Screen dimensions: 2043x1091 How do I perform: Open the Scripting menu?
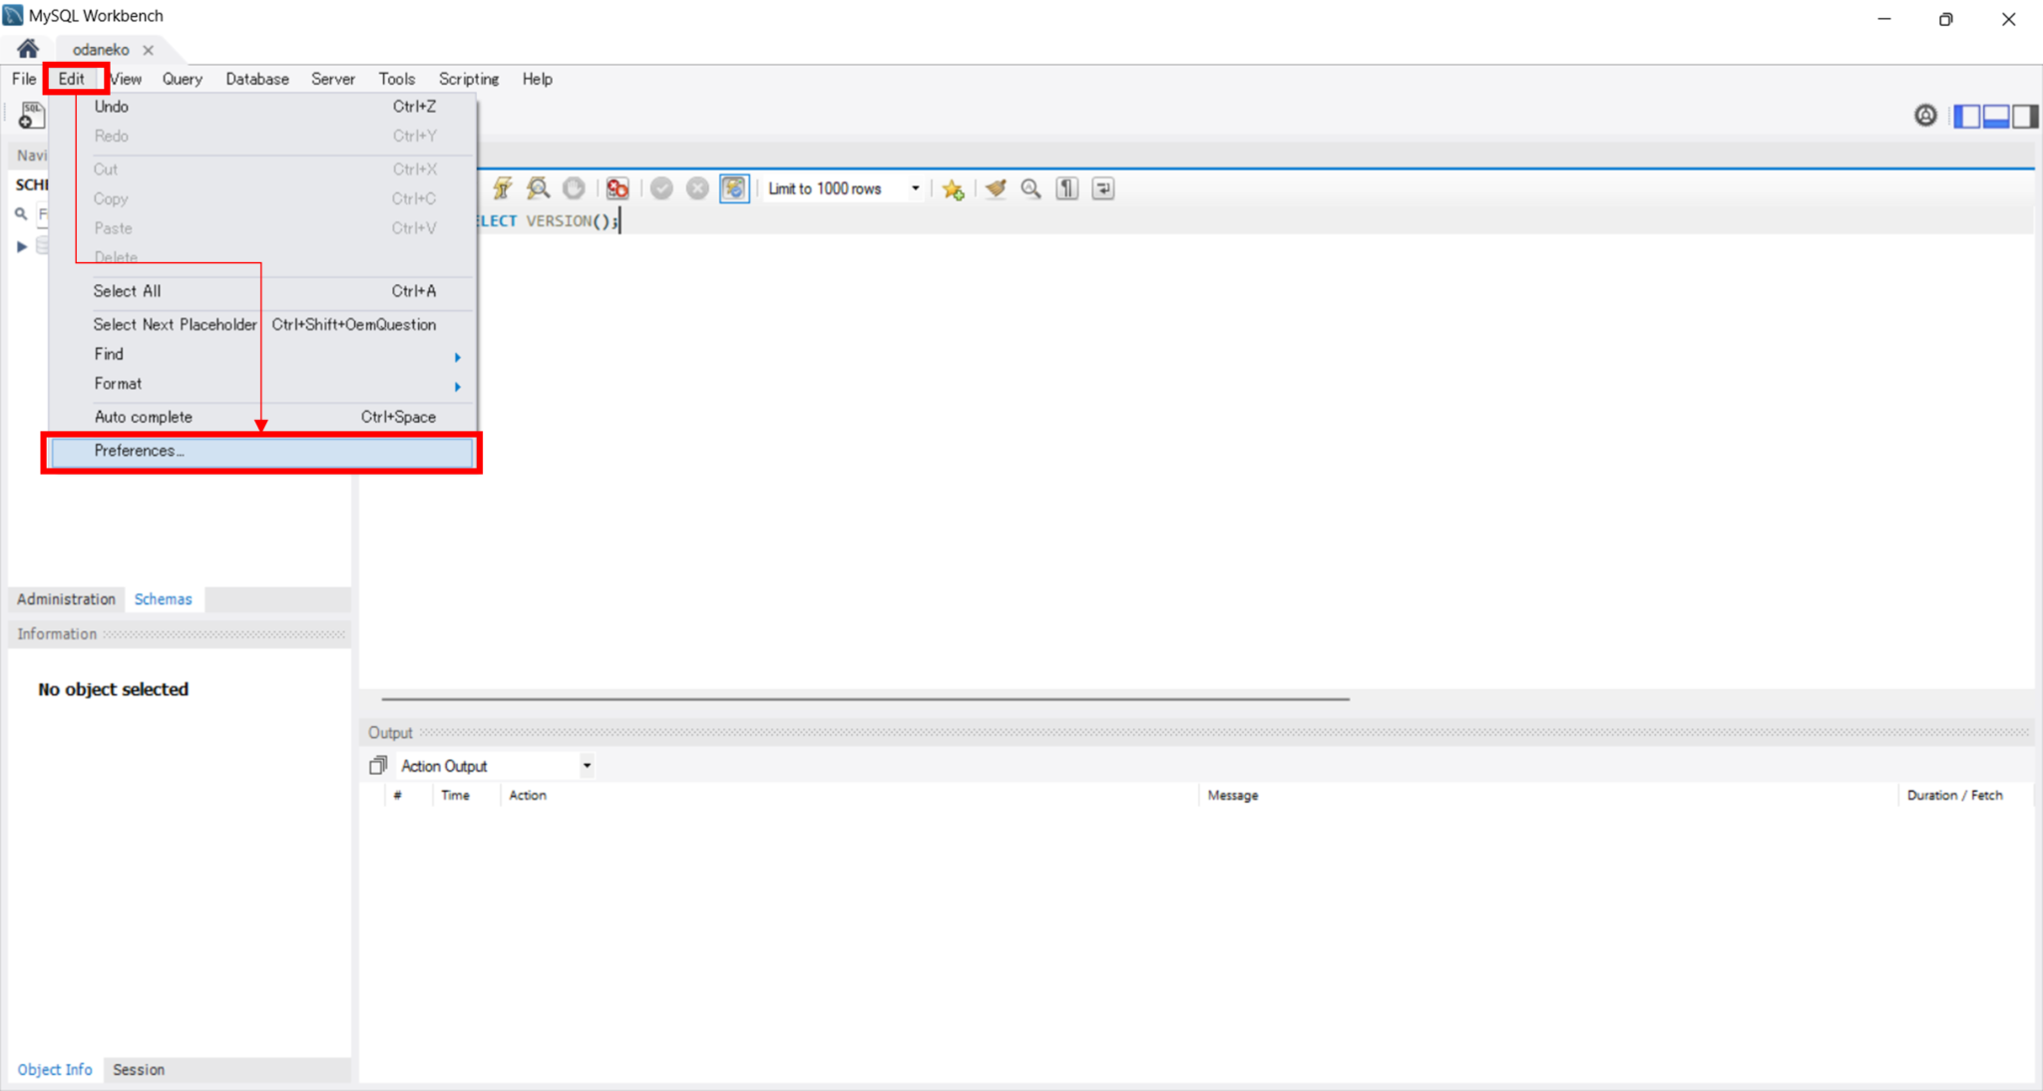tap(468, 79)
